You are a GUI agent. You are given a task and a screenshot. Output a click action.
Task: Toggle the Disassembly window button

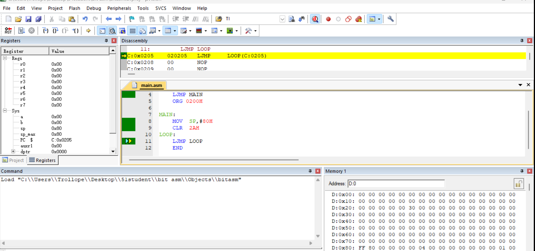tap(112, 31)
